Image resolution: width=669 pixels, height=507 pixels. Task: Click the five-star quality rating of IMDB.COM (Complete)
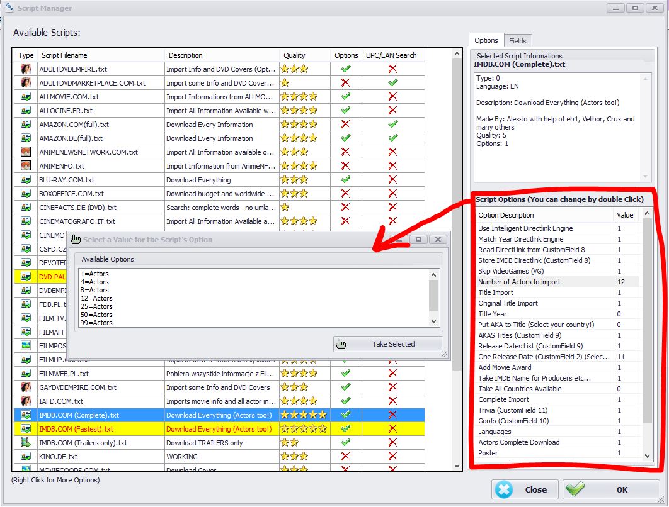tap(304, 415)
